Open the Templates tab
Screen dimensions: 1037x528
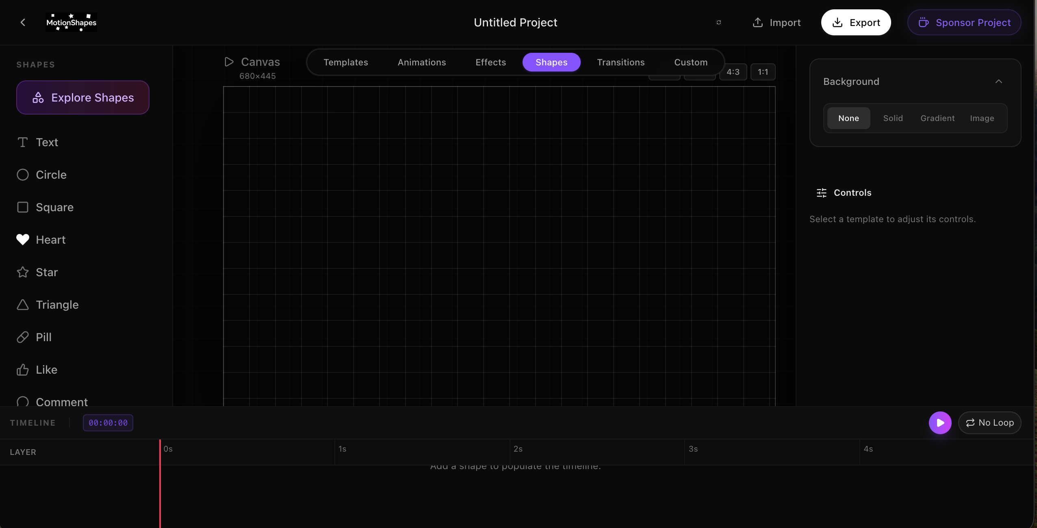[345, 62]
